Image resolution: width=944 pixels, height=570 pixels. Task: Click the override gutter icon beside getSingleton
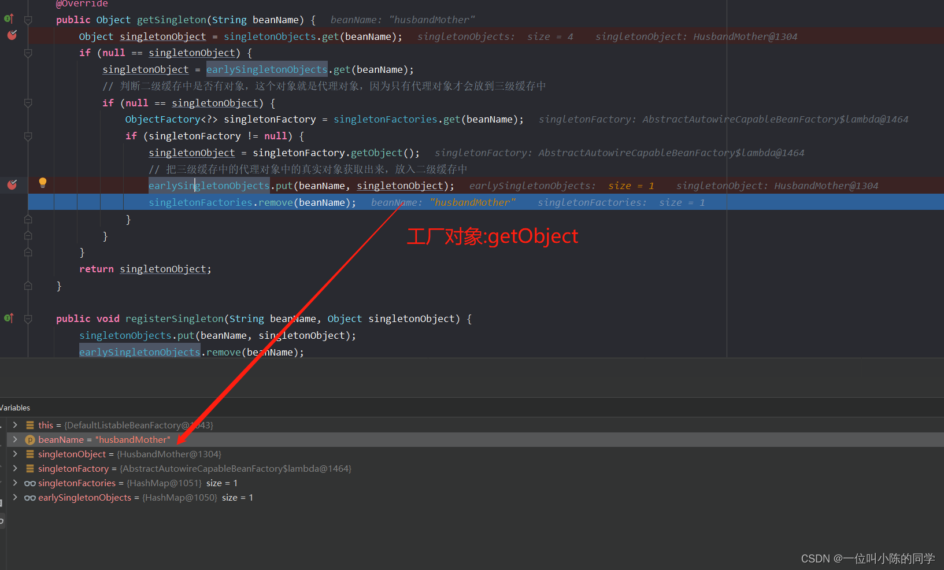(x=9, y=18)
